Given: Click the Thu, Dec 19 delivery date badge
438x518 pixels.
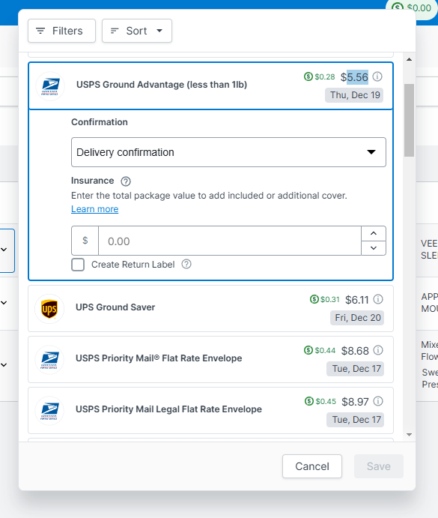Looking at the screenshot, I should point(354,95).
